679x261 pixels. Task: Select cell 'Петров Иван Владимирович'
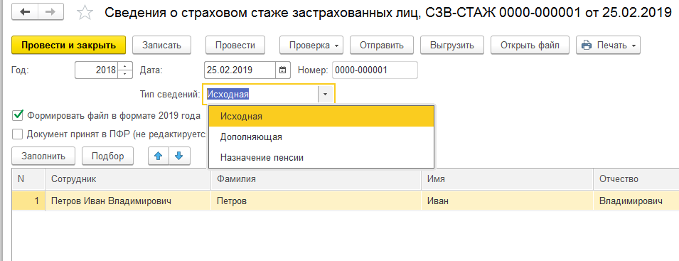[x=128, y=201]
